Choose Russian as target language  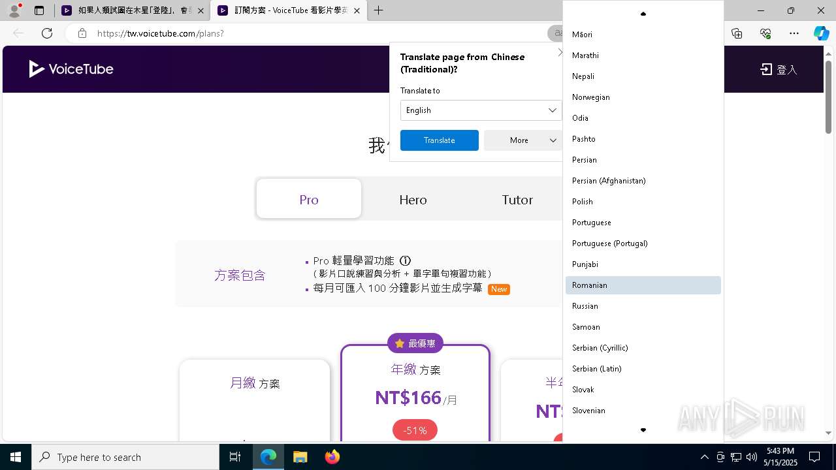(643, 306)
